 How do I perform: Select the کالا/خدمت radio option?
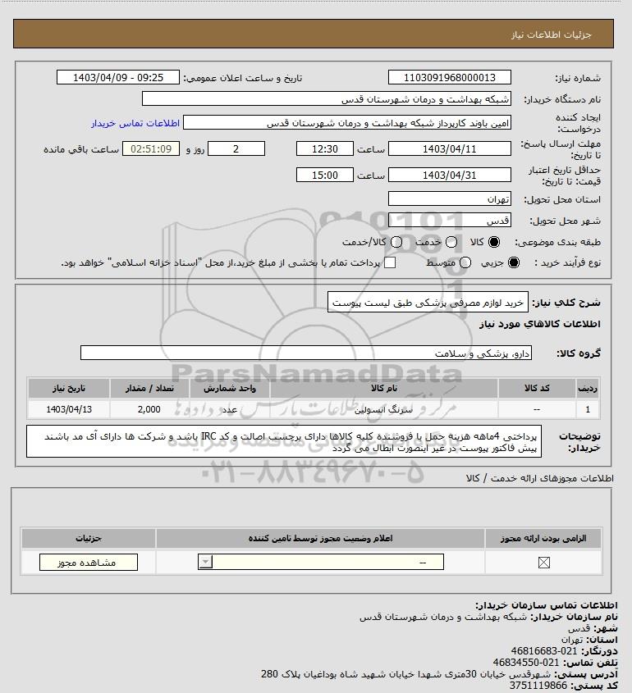coord(396,242)
